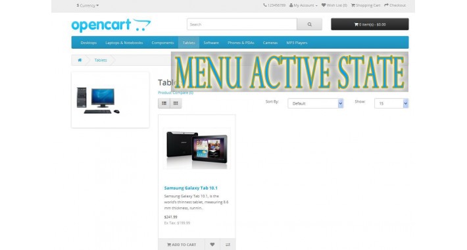Click the $241.99 price text
Screen dimensions: 467x250
click(x=170, y=217)
